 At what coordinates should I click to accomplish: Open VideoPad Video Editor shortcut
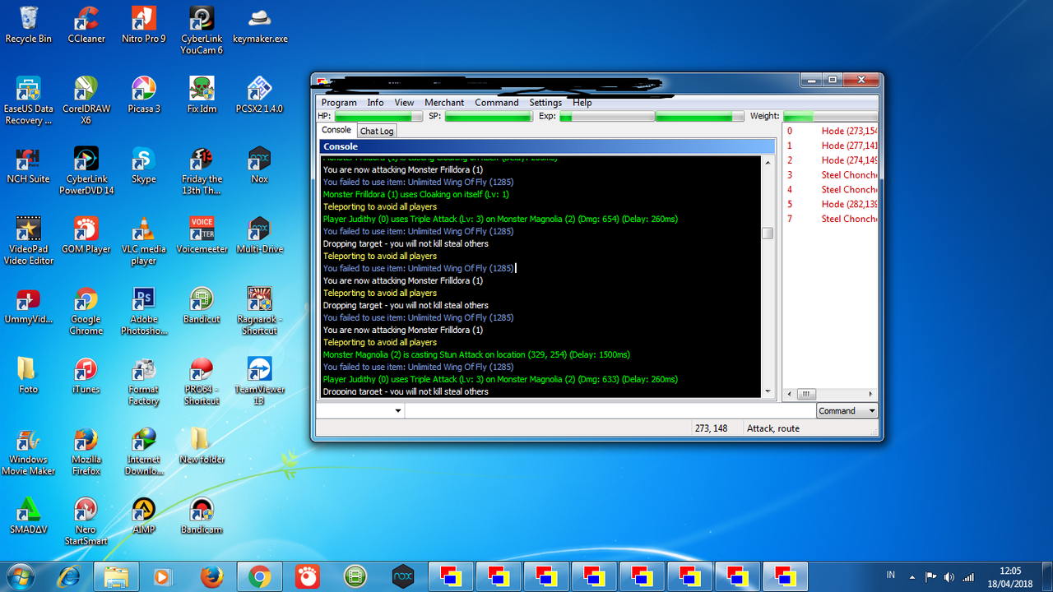(28, 240)
